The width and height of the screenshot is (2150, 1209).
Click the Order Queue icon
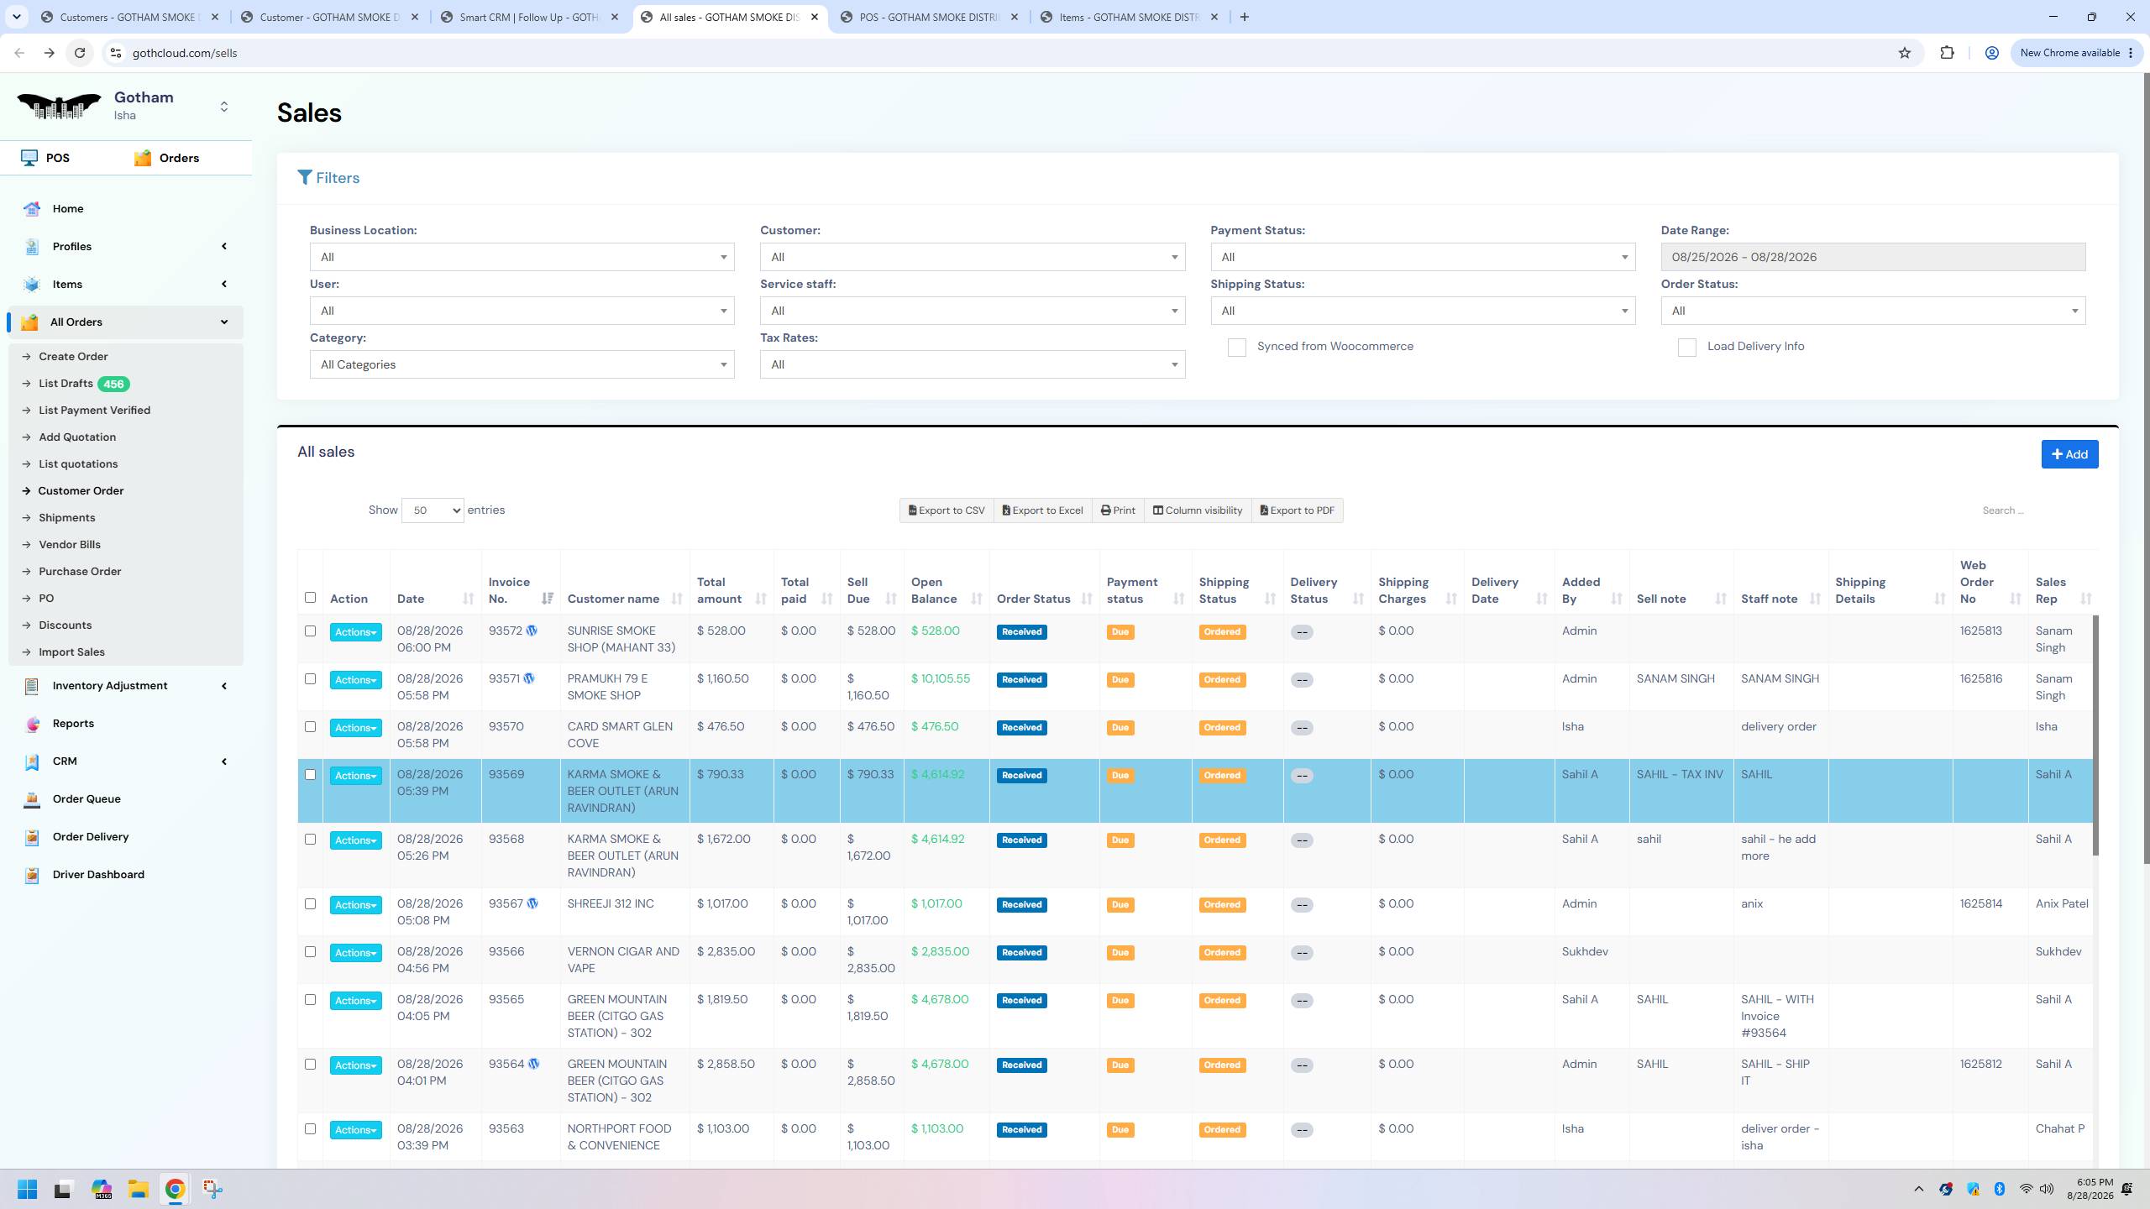[x=32, y=799]
